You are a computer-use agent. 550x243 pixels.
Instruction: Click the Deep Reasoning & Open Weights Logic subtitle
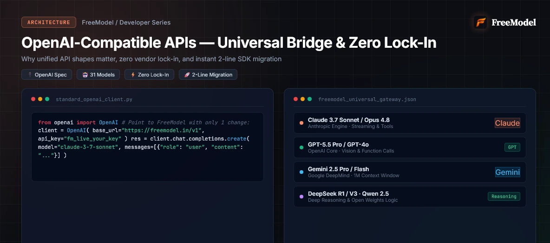coord(353,200)
